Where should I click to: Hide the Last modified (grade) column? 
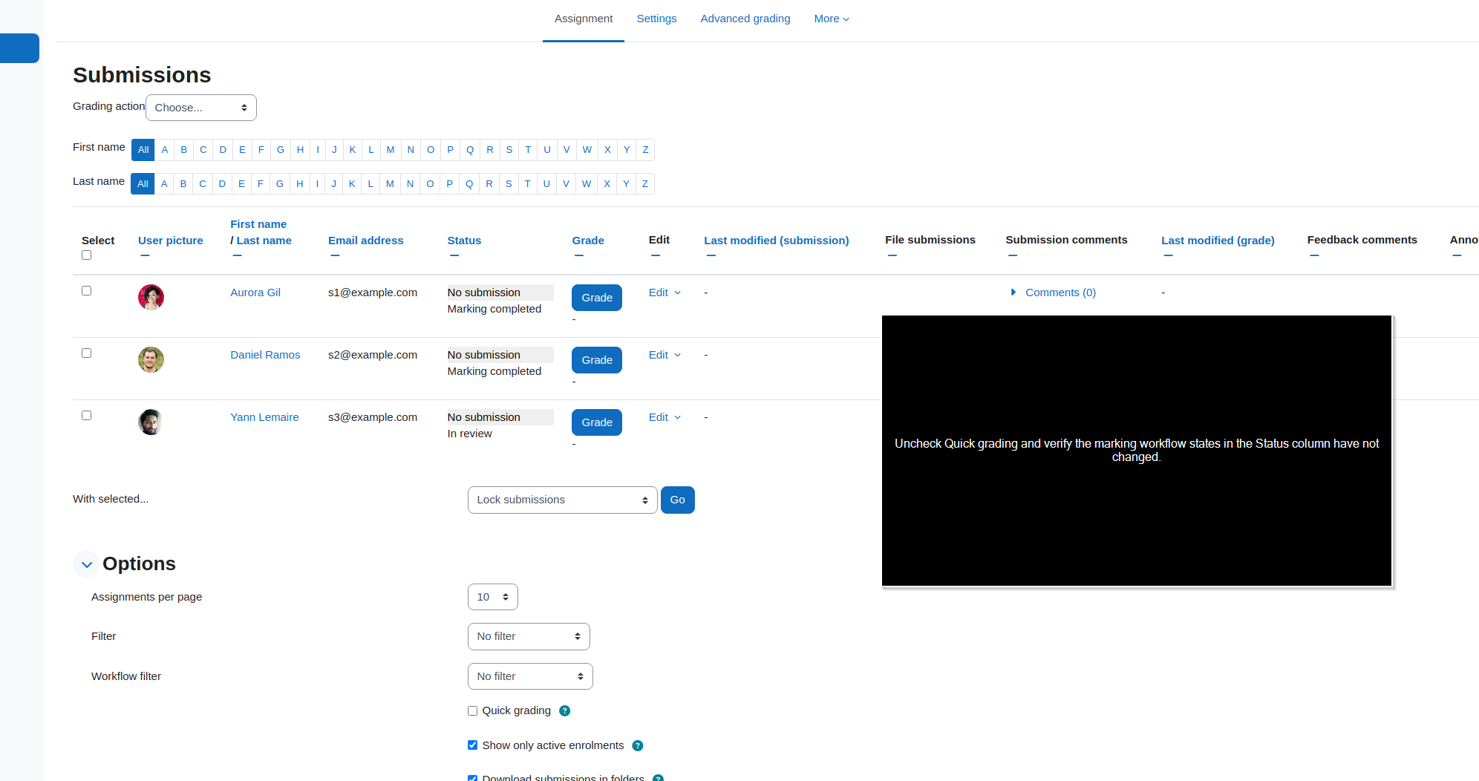click(1169, 256)
